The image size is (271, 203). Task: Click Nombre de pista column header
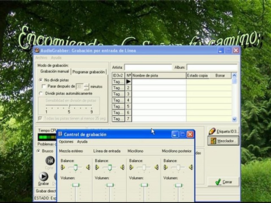[159, 76]
